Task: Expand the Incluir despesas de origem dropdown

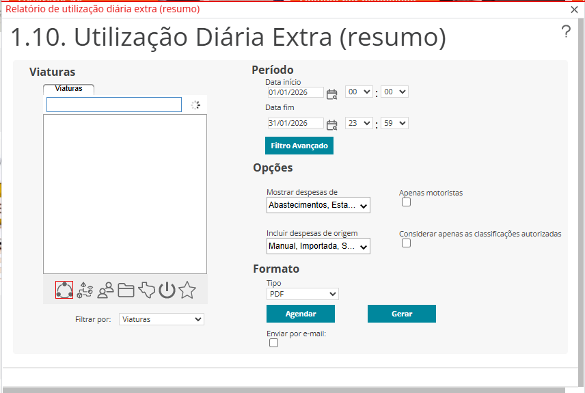Action: point(318,246)
